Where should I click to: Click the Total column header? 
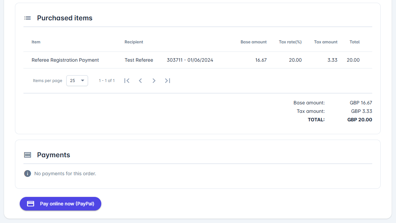[355, 42]
